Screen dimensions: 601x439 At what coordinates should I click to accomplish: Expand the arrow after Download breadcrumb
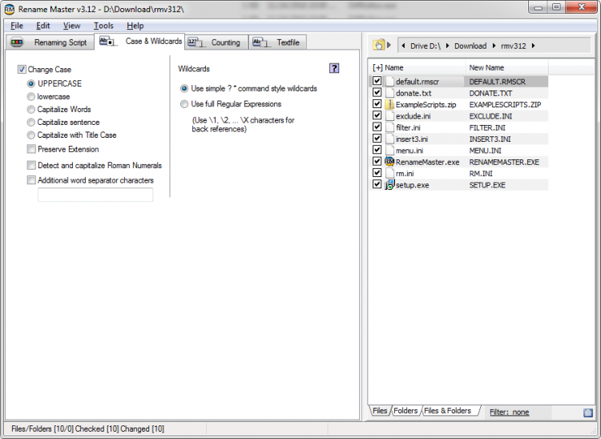494,46
